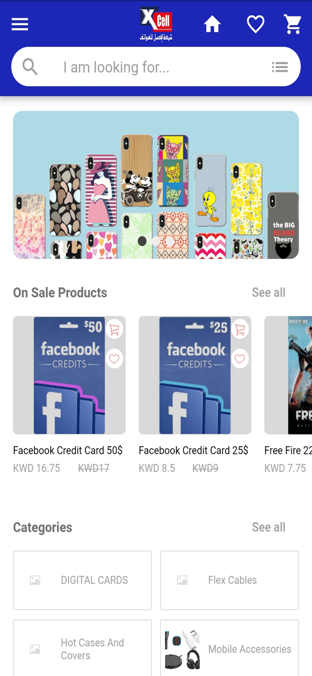Screen dimensions: 312x676
Task: Favorite the Facebook Credit Card 50$ product
Action: (x=114, y=358)
